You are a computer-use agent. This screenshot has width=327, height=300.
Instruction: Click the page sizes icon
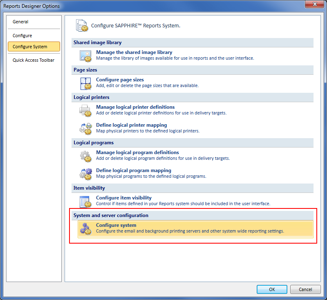(x=86, y=84)
